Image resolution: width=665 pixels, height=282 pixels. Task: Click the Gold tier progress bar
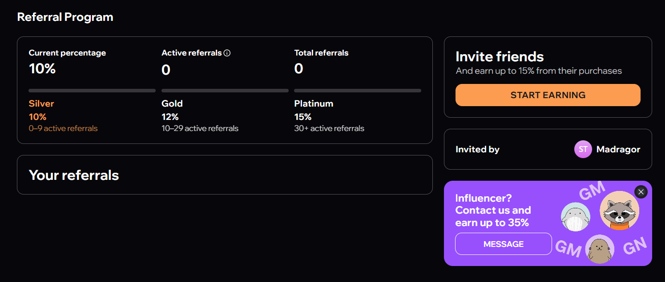[x=225, y=91]
